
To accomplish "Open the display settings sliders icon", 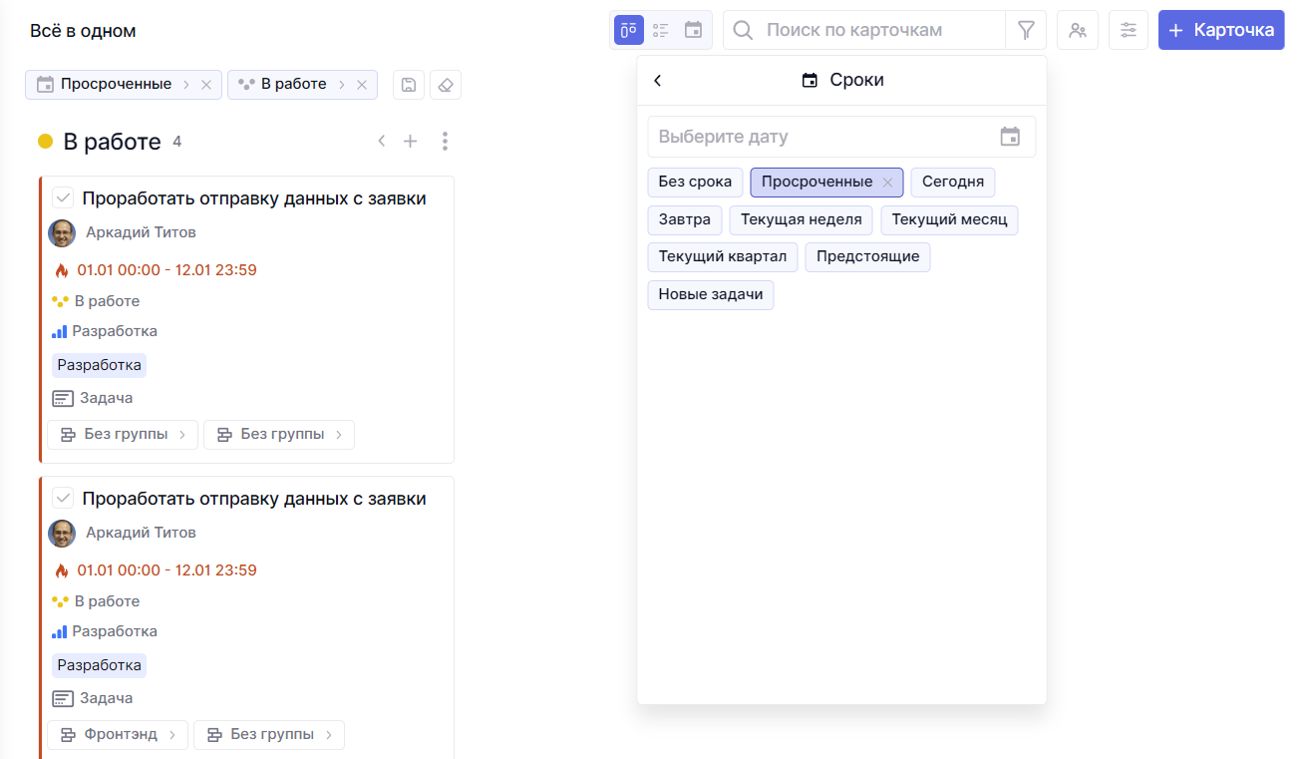I will point(1129,30).
